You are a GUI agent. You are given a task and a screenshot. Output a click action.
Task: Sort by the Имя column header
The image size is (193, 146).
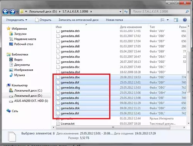pyautogui.click(x=59, y=27)
